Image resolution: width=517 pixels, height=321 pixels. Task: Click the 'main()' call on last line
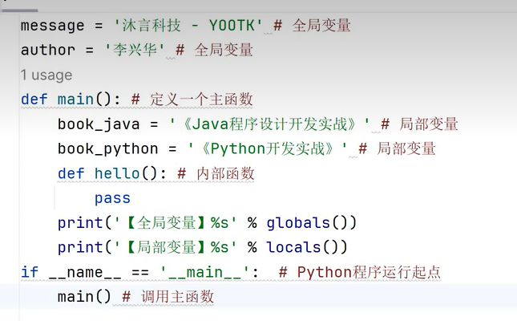(84, 297)
